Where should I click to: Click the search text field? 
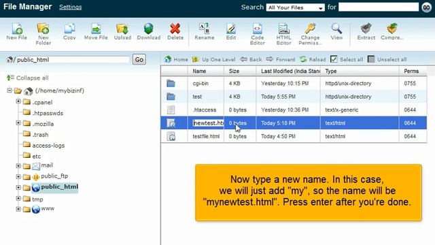[379, 7]
